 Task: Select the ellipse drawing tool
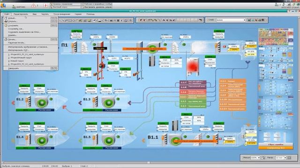[74, 21]
